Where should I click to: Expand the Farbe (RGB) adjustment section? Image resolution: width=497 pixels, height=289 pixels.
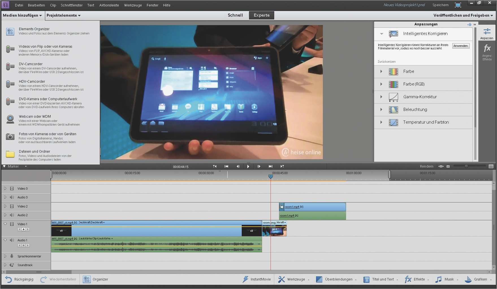(x=381, y=84)
